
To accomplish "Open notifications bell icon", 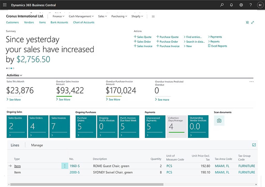I will coord(231,5).
